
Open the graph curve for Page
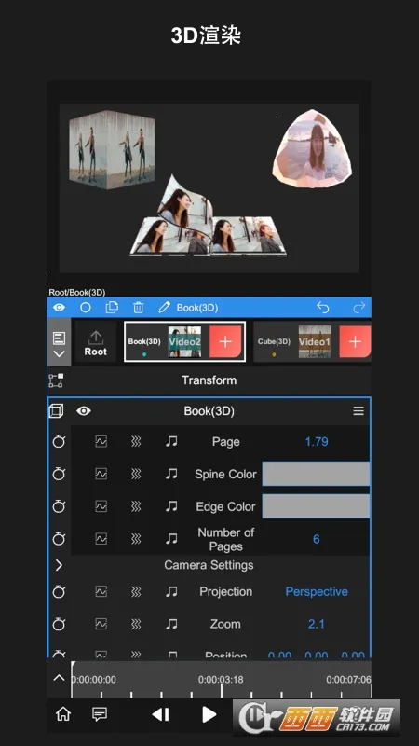(x=101, y=441)
